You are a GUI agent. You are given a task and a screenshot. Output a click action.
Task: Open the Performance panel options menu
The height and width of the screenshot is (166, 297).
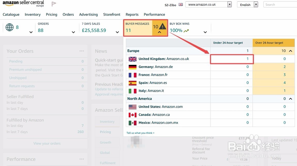82,159
